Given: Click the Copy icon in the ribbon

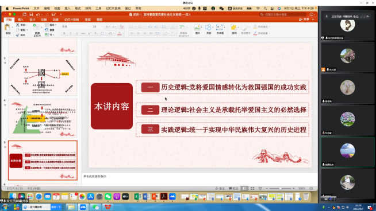Looking at the screenshot, I should click(x=17, y=30).
